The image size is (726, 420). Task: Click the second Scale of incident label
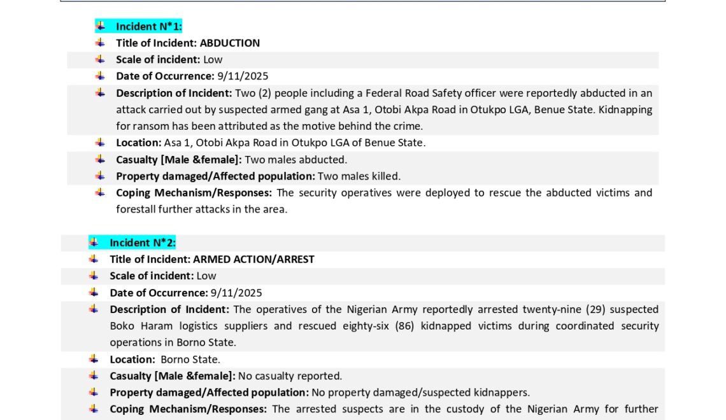152,276
